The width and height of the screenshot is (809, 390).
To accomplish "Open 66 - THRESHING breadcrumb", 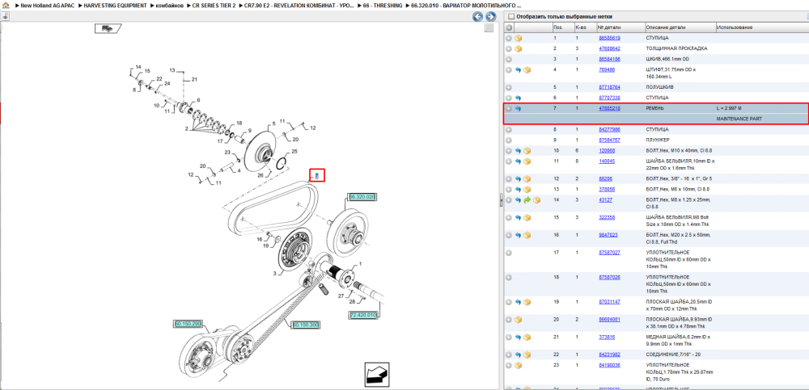I will click(x=383, y=5).
